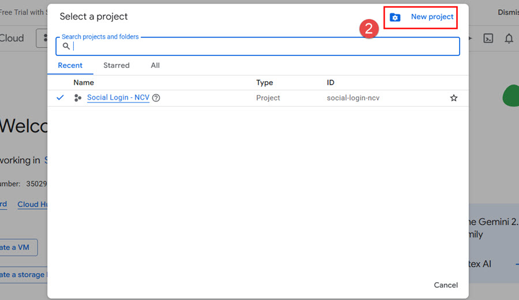
Task: Open the Social Login - NCV project link
Action: click(x=118, y=98)
